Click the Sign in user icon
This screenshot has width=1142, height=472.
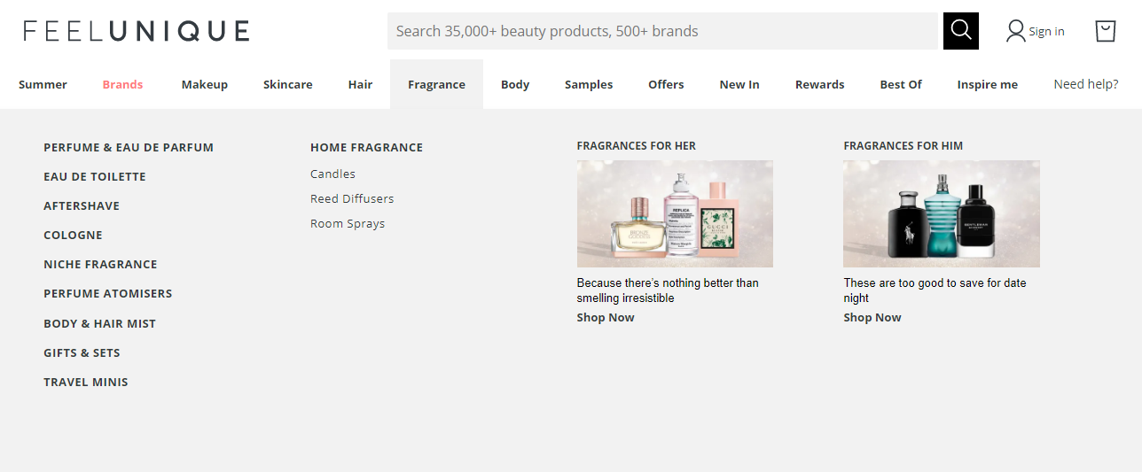coord(1016,31)
